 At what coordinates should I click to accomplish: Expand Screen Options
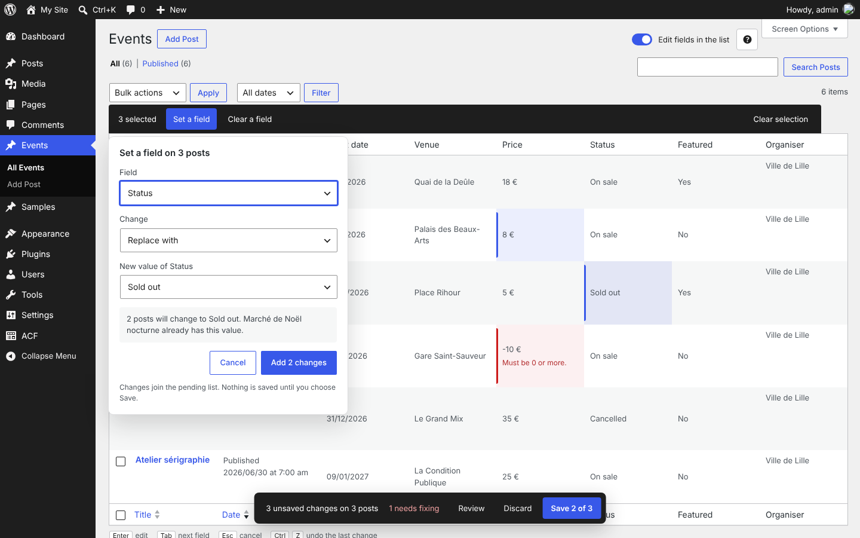(804, 29)
